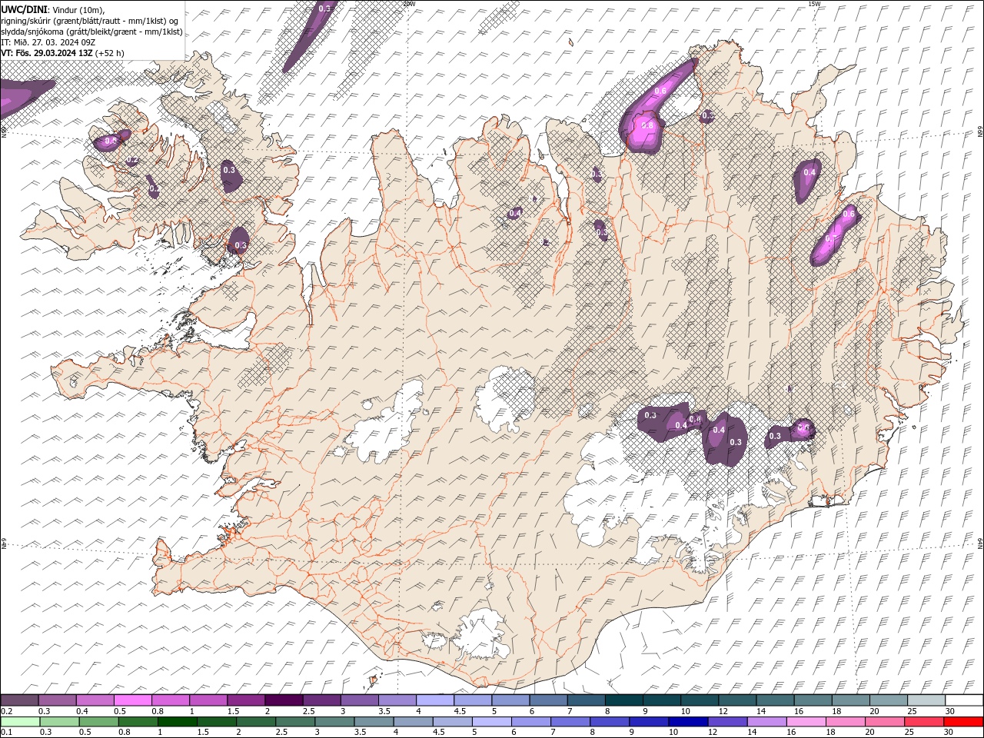Pick the 20 swatch in the bottom legend row
Image resolution: width=984 pixels, height=738 pixels.
pos(883,722)
